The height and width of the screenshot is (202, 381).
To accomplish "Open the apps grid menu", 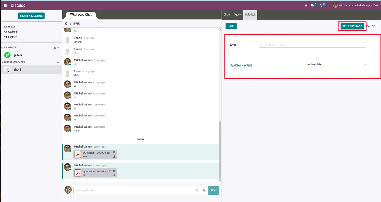I will [x=6, y=5].
